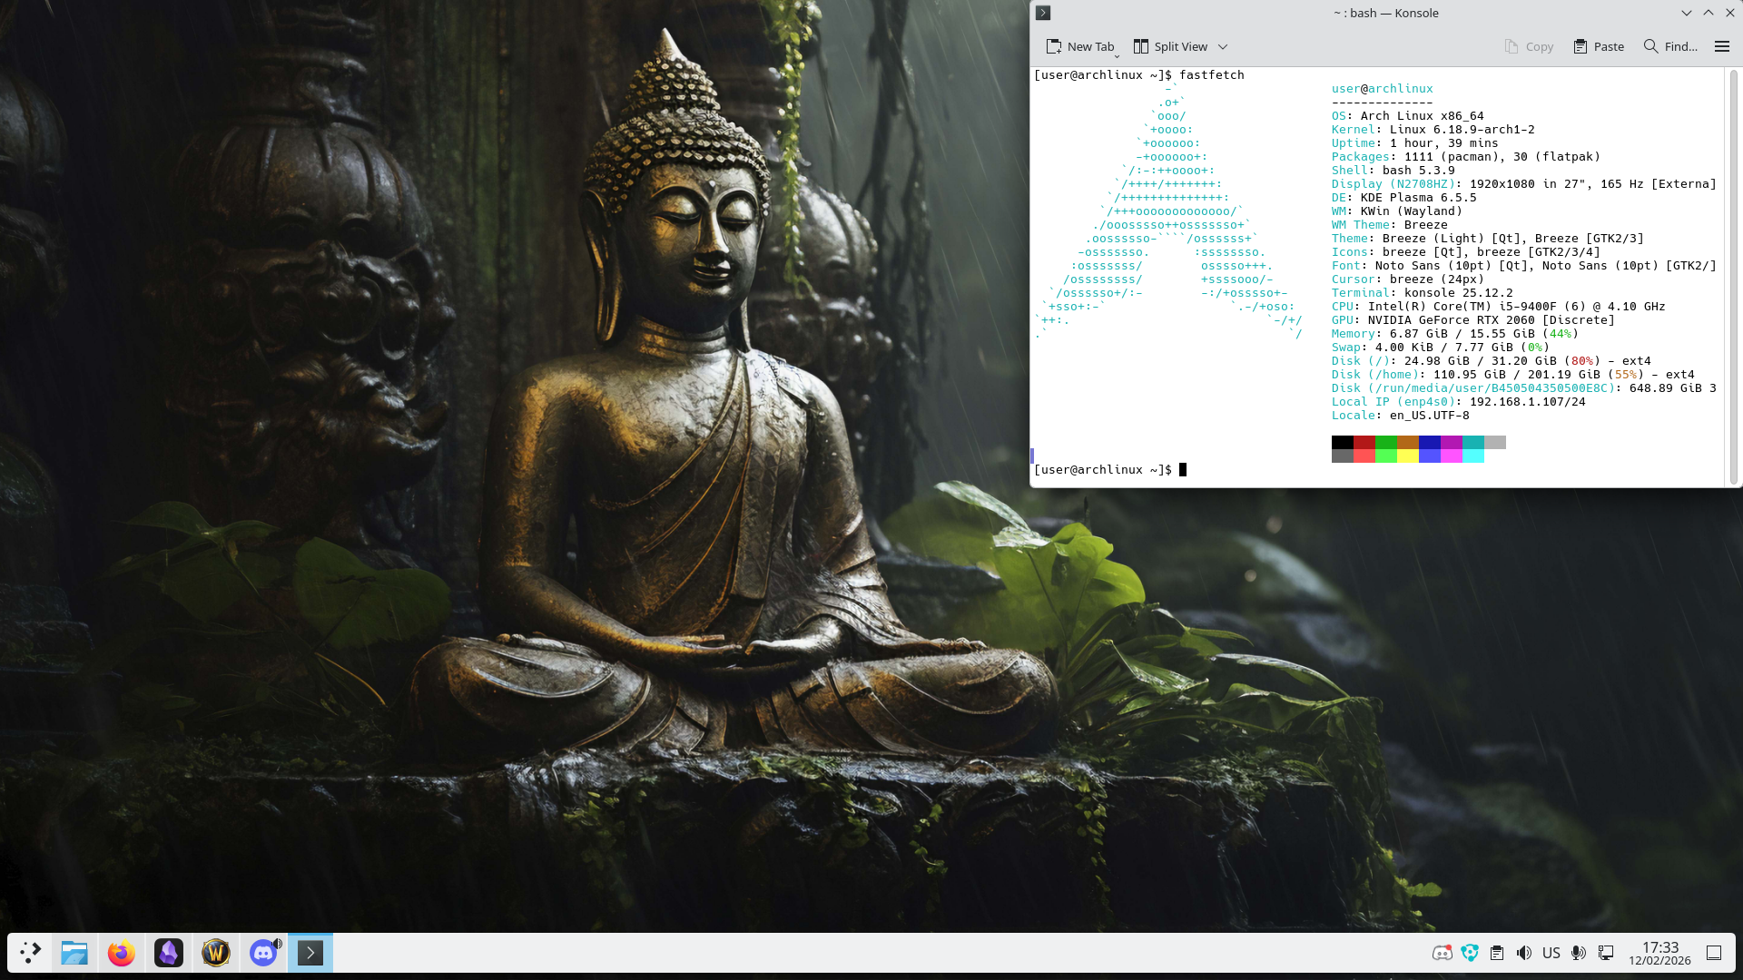Click the Paste toolbar button
Image resolution: width=1743 pixels, height=980 pixels.
(1599, 46)
